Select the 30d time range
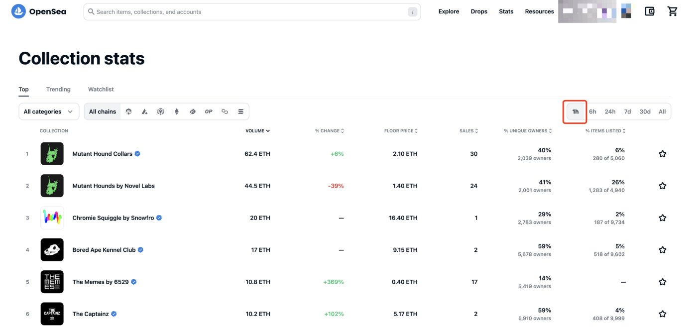Image resolution: width=697 pixels, height=328 pixels. pyautogui.click(x=645, y=111)
